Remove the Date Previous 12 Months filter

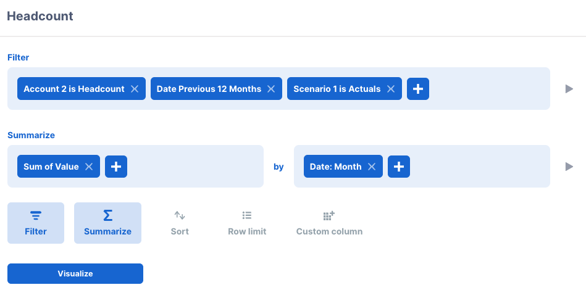pyautogui.click(x=271, y=89)
